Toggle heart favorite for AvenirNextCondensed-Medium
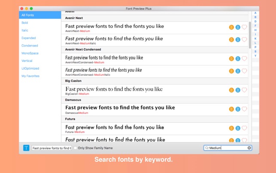The height and width of the screenshot is (173, 276). (x=244, y=59)
